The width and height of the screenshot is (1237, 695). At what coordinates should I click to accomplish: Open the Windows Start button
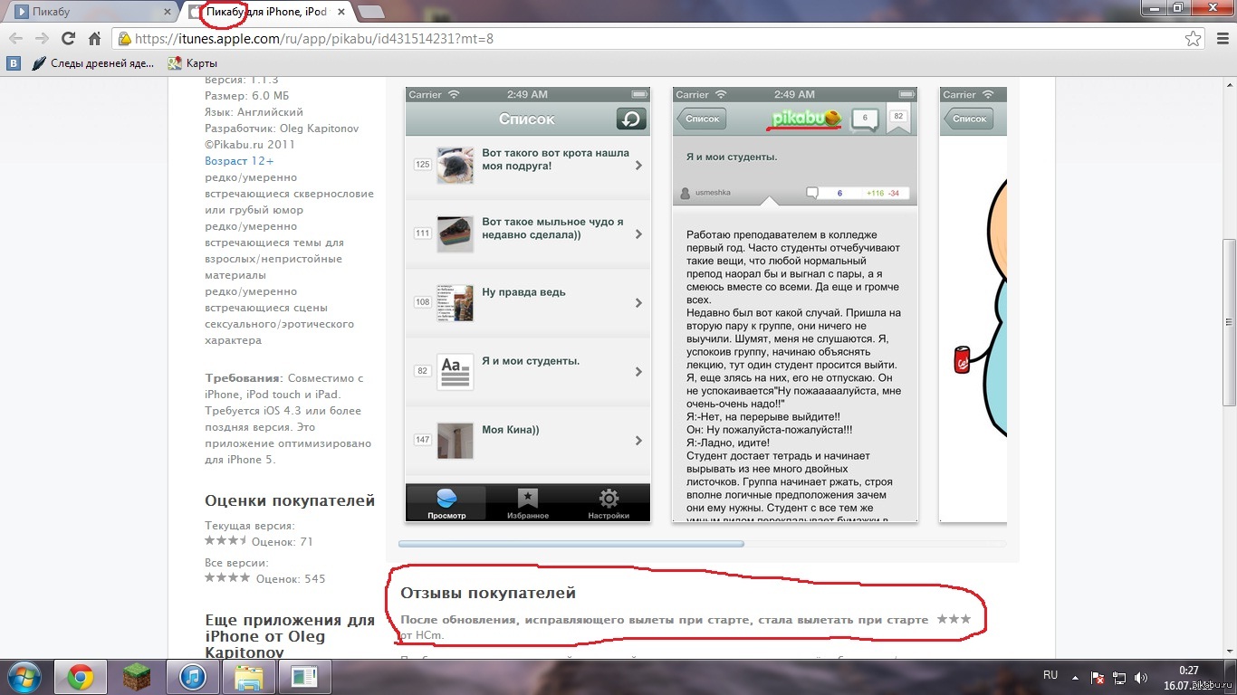tap(24, 677)
